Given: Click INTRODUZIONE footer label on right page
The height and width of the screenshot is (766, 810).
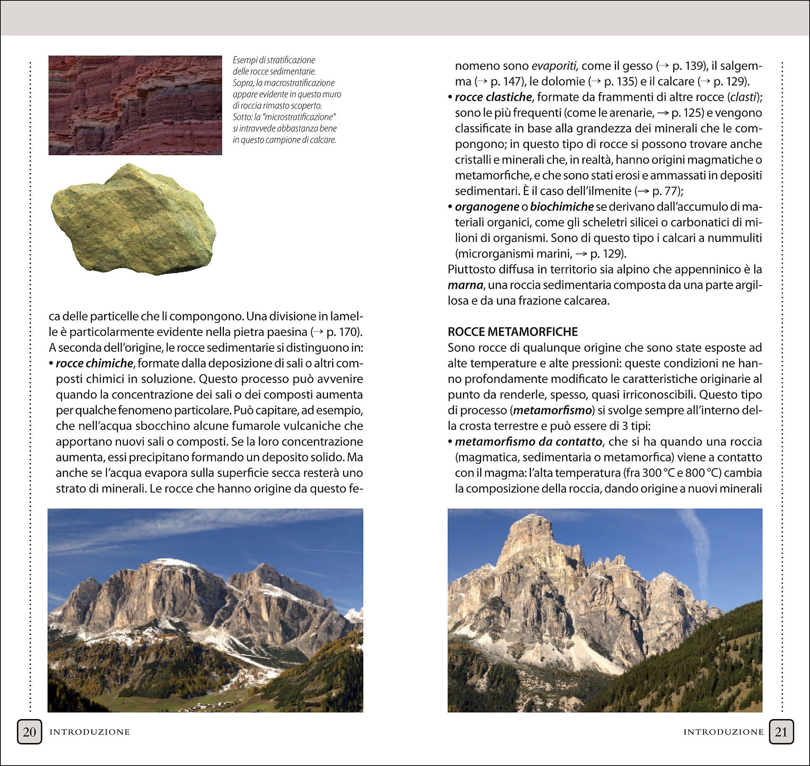Looking at the screenshot, I should [723, 732].
